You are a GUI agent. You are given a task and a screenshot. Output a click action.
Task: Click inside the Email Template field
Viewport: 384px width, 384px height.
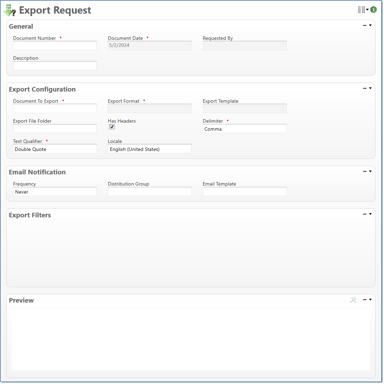click(244, 192)
